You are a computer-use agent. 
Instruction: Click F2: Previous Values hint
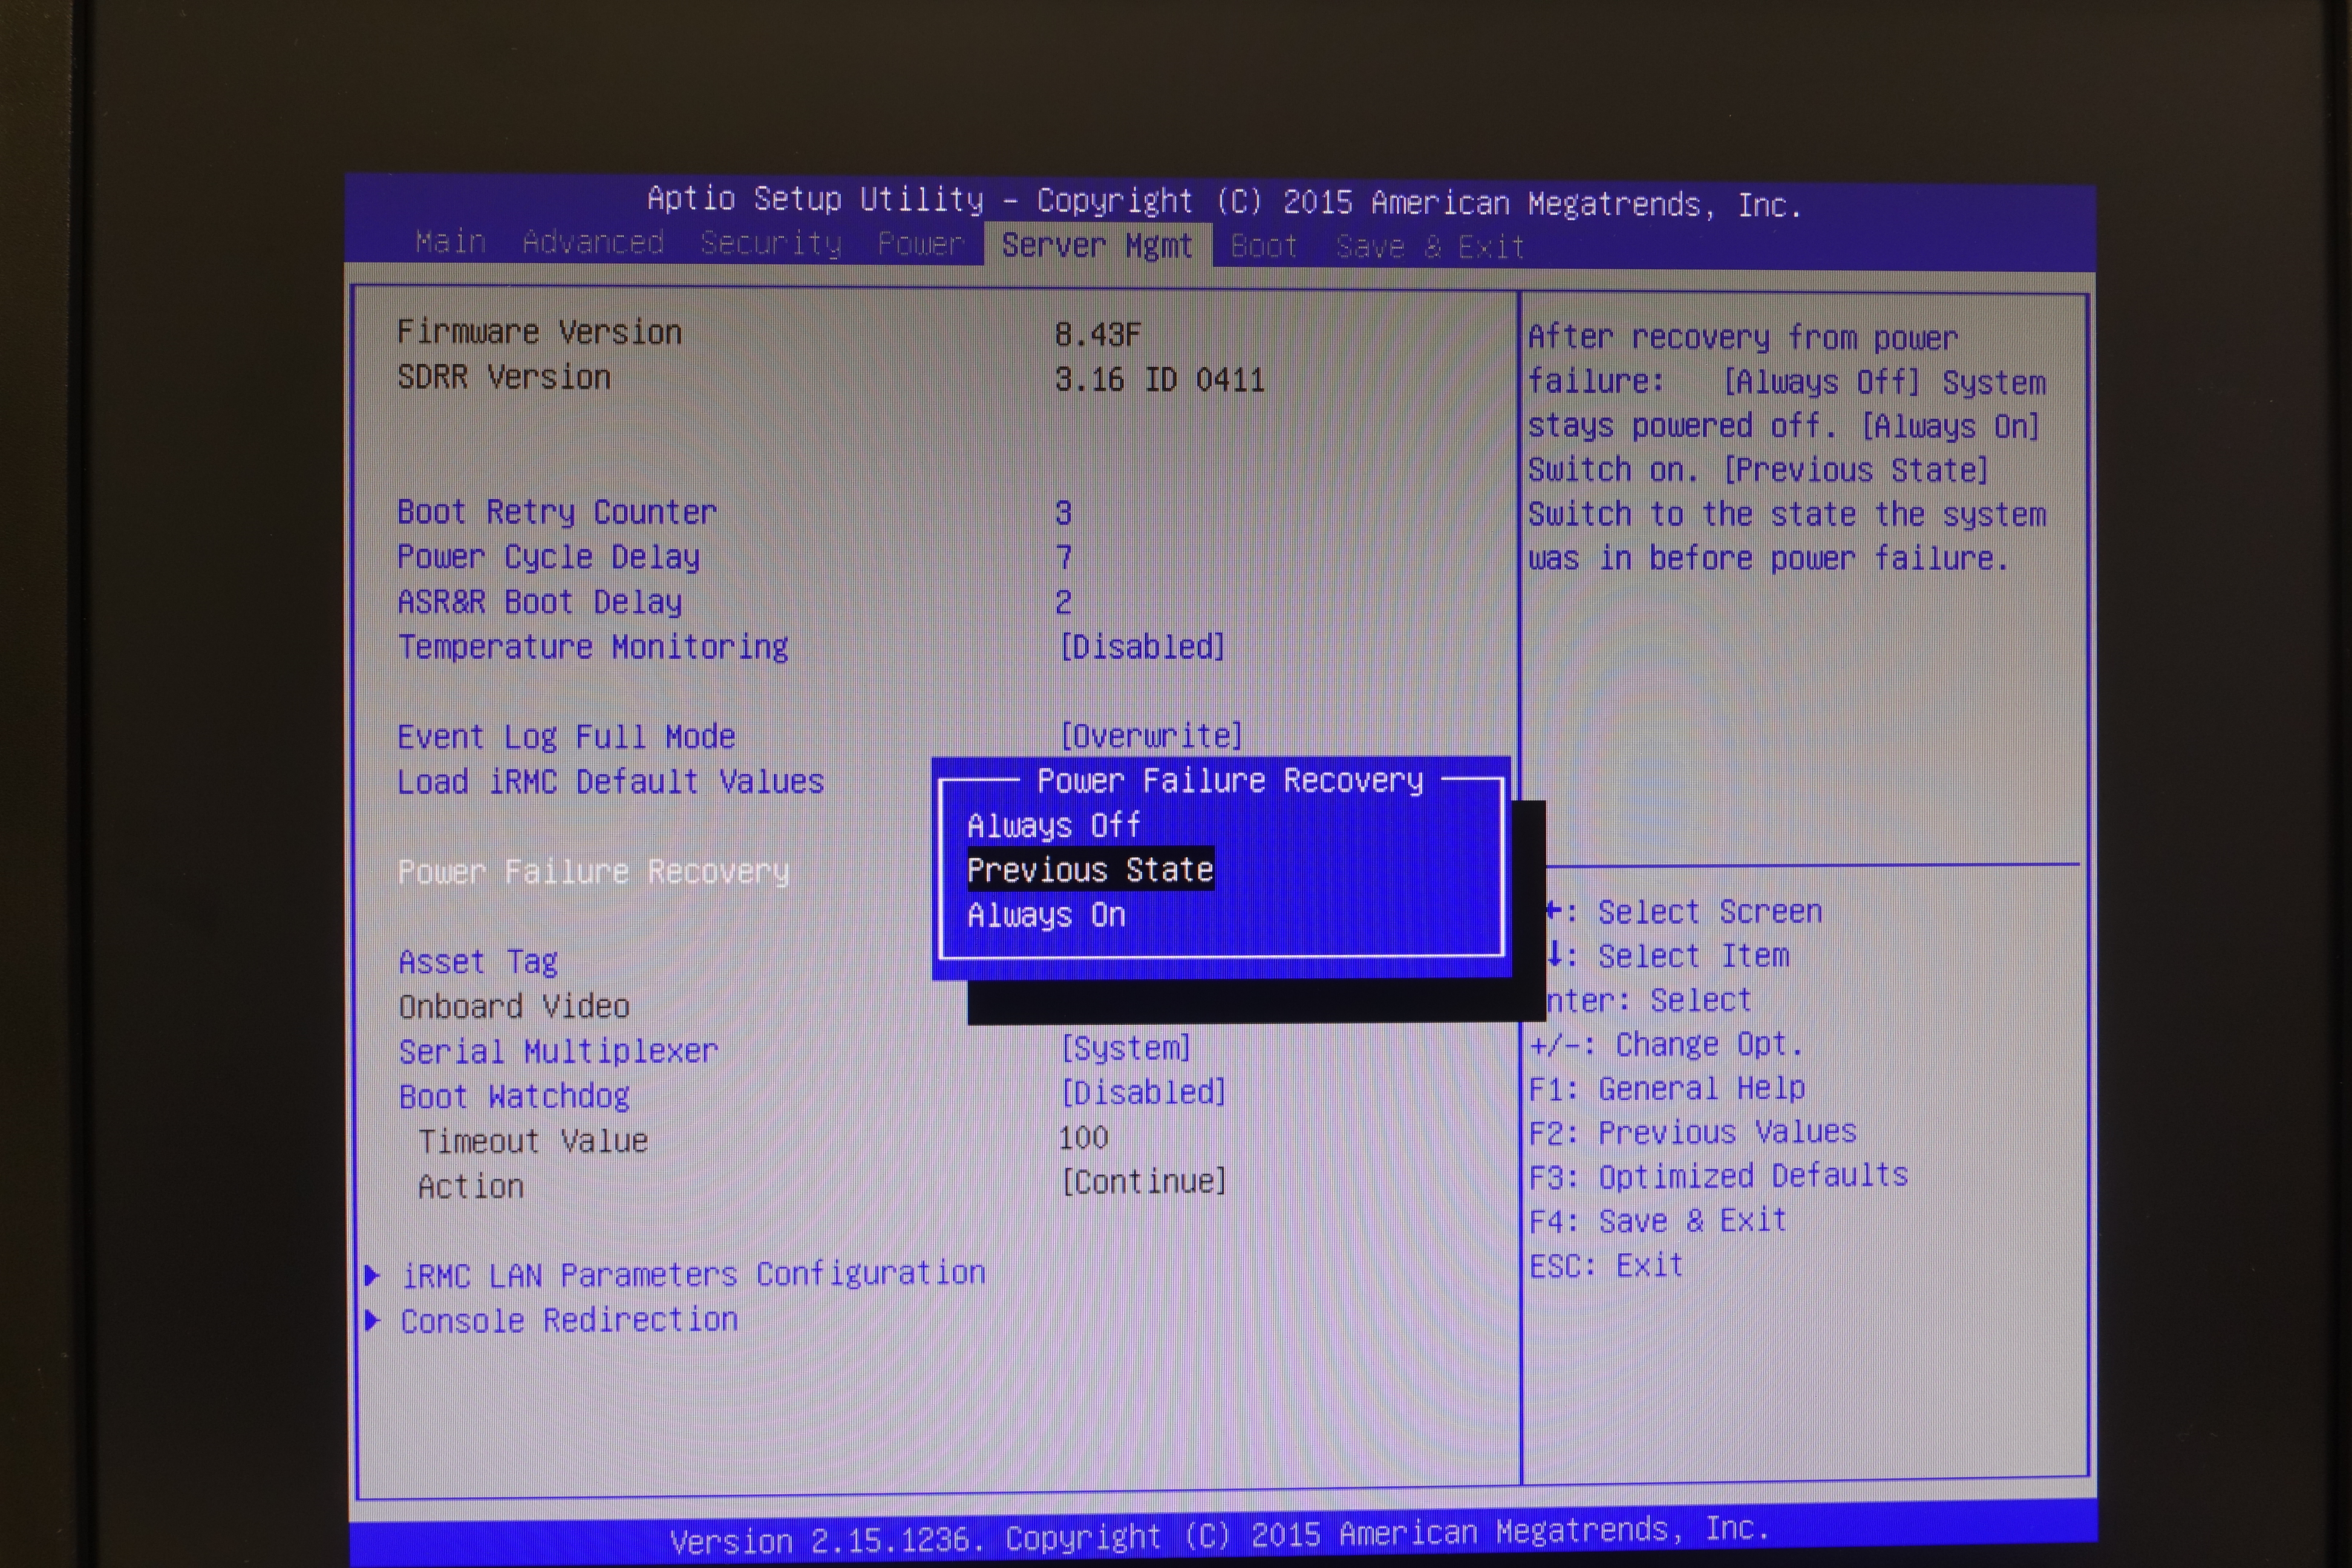1692,1132
